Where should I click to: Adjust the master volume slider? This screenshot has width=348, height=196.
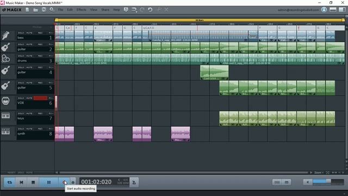pos(328,182)
